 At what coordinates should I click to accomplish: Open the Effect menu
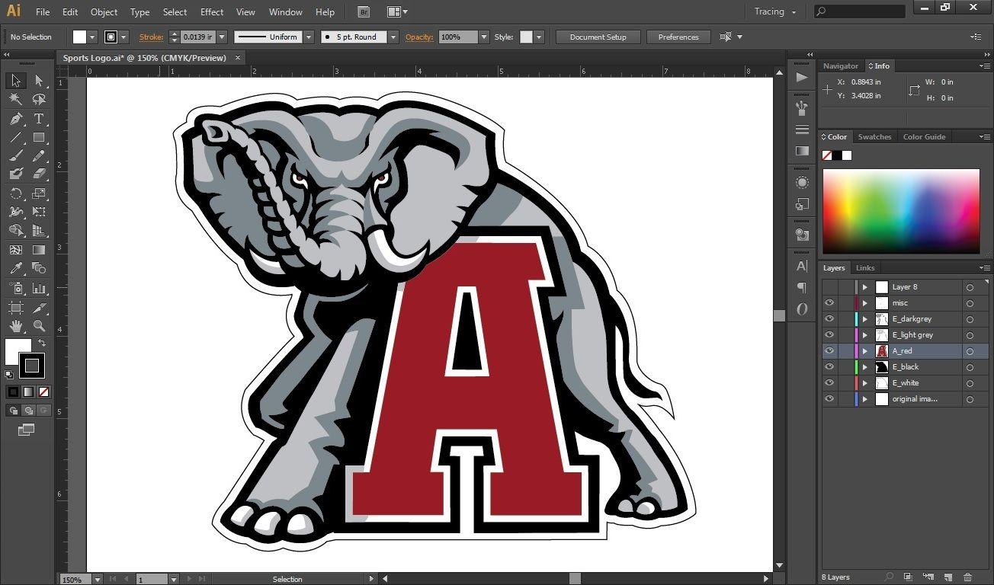(212, 12)
